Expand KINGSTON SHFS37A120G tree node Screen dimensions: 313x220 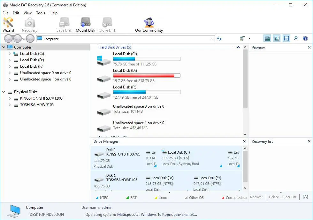(10, 98)
